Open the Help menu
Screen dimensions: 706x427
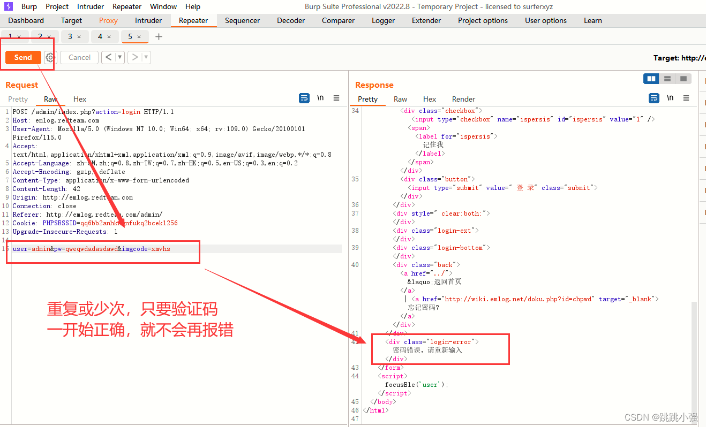click(x=193, y=6)
